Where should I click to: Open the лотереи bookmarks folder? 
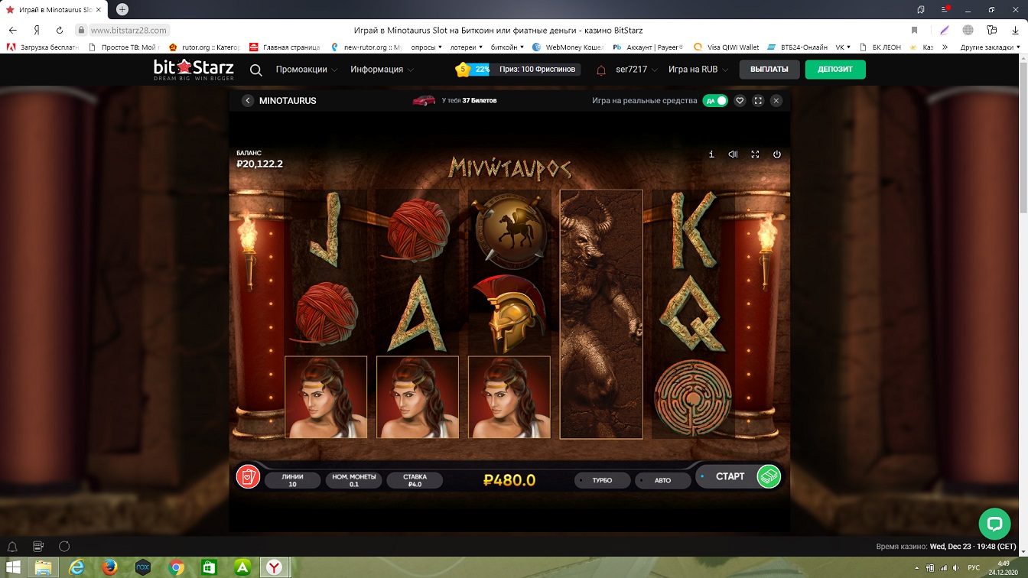pyautogui.click(x=464, y=47)
